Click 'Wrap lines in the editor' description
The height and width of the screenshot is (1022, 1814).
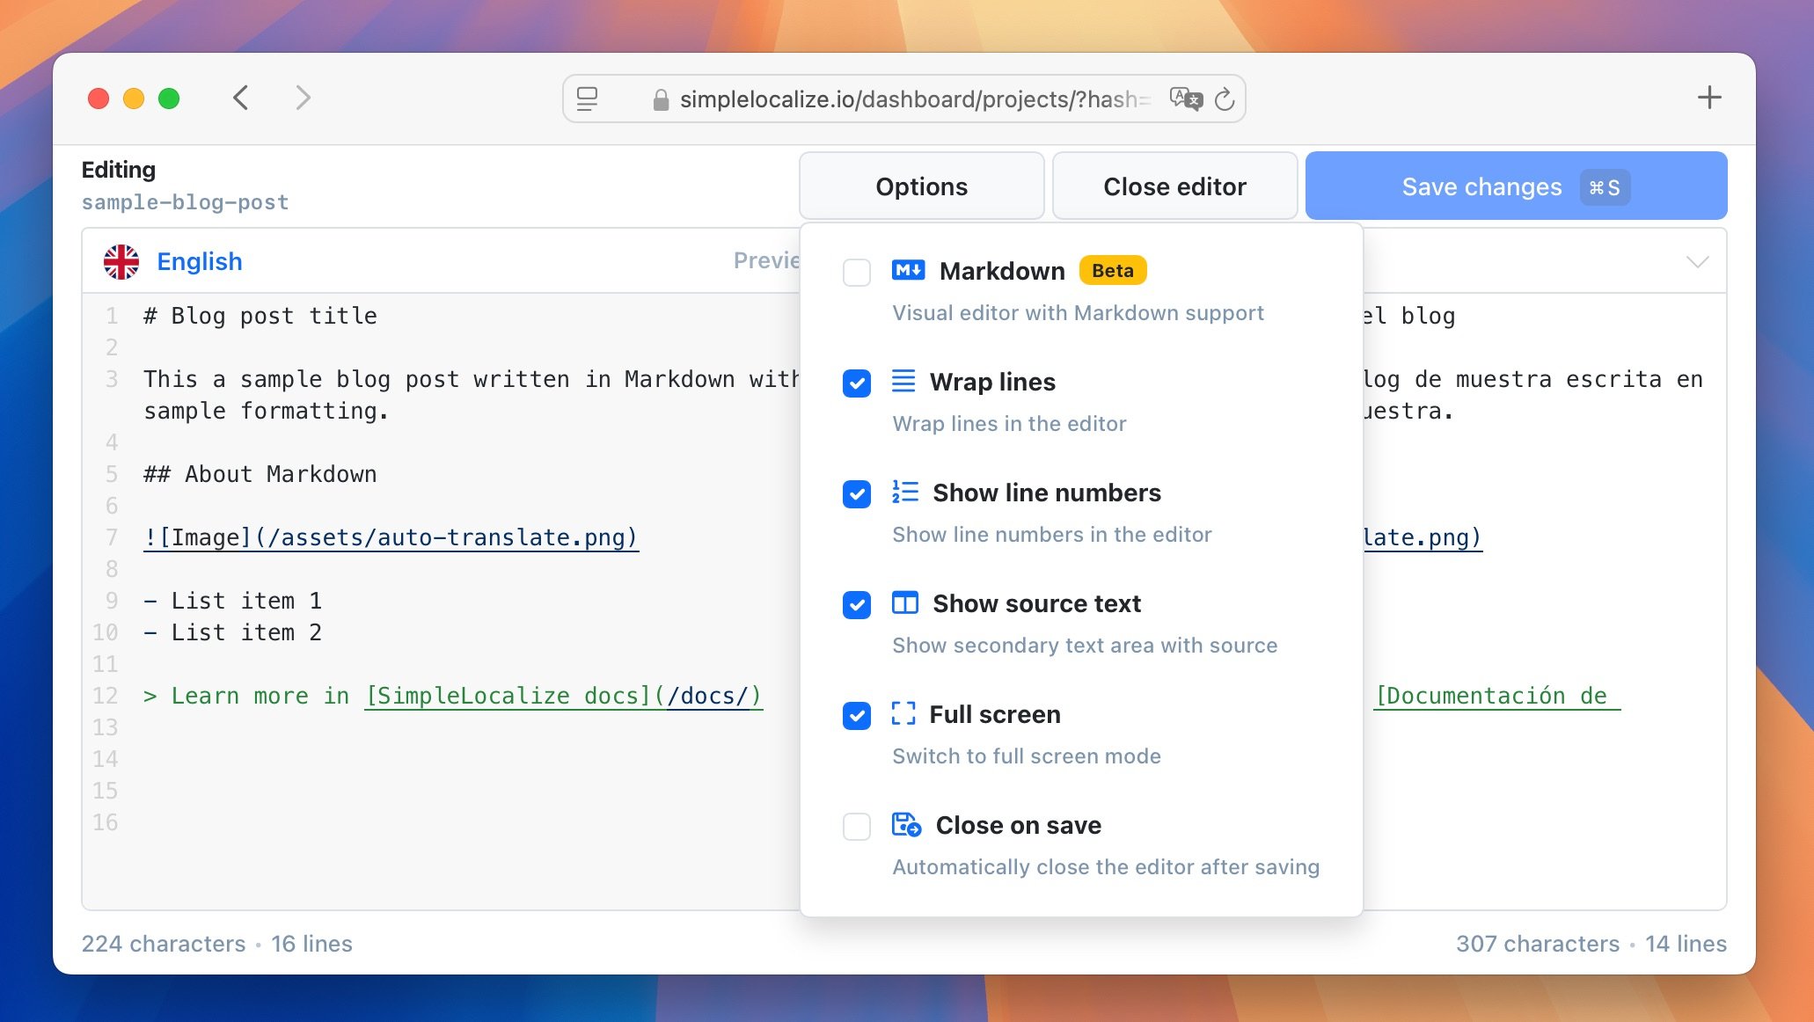point(1009,424)
